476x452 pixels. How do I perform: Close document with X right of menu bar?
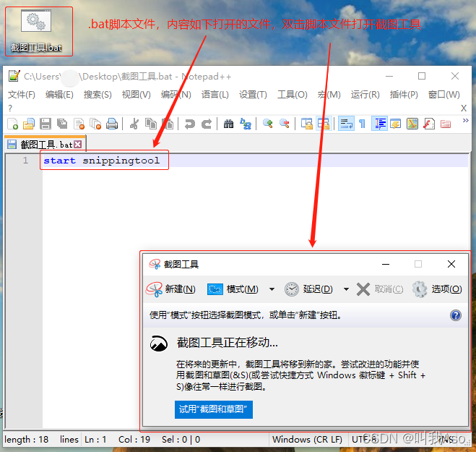click(x=464, y=108)
